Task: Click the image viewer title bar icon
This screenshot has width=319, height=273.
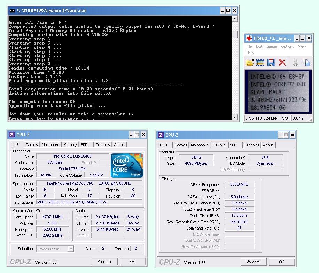Action: pos(249,38)
